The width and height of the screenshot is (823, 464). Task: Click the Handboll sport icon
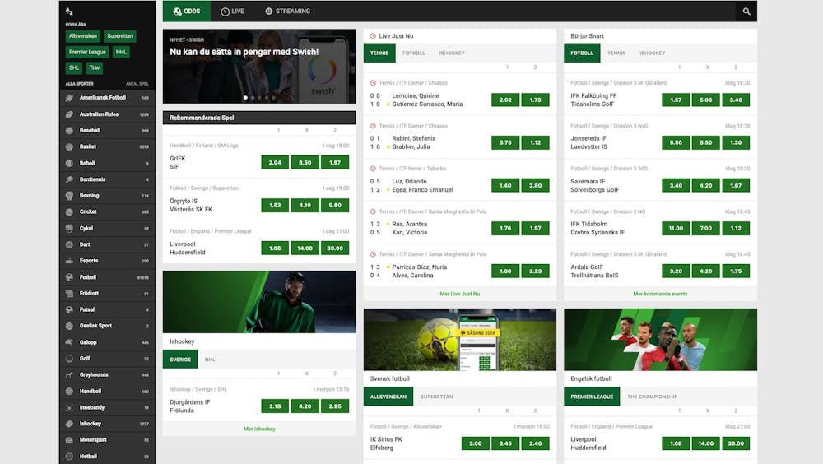69,391
